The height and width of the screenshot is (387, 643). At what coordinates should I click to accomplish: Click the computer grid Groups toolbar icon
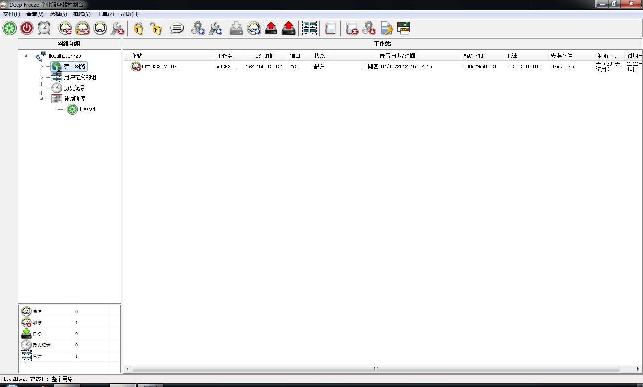[x=309, y=28]
